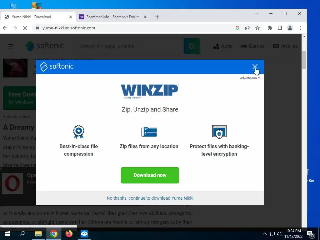Click the WinZip logo in the ad
Image resolution: width=320 pixels, height=240 pixels.
pos(150,92)
